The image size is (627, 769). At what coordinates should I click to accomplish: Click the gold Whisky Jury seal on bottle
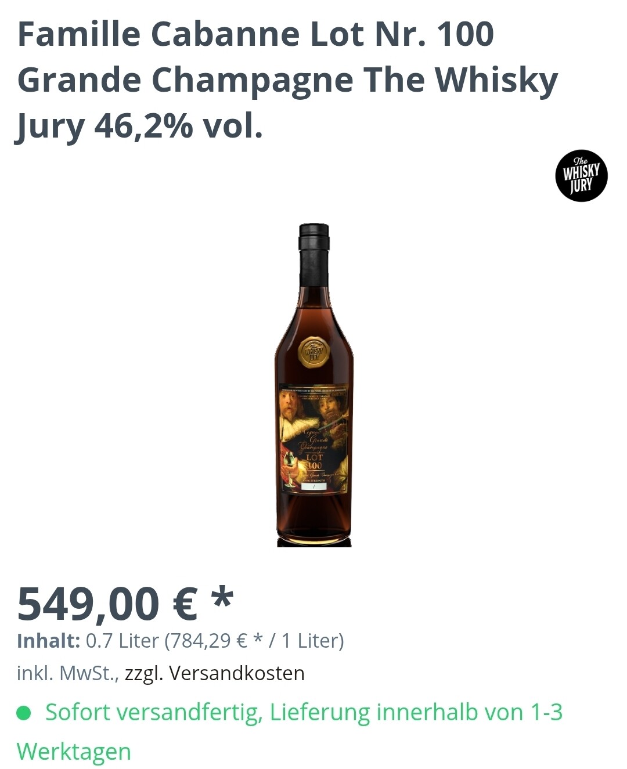click(x=313, y=352)
